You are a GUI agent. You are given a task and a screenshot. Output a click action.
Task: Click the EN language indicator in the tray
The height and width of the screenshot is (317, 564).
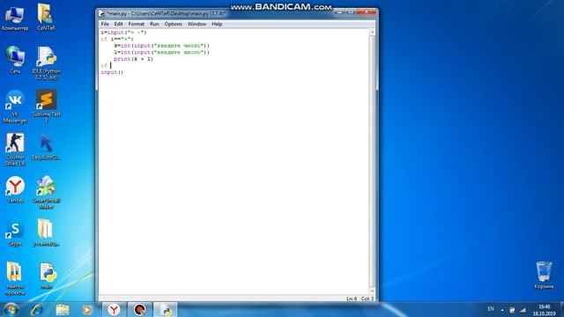pyautogui.click(x=491, y=309)
